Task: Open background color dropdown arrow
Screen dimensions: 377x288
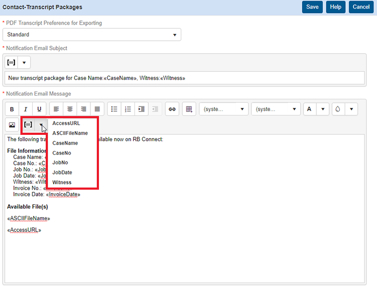Action: click(x=352, y=109)
